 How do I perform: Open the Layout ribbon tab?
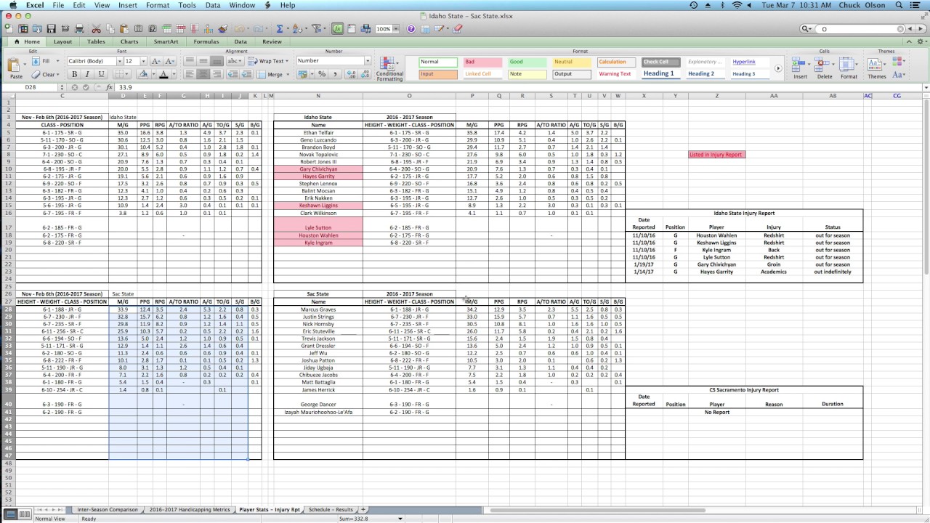pos(62,41)
